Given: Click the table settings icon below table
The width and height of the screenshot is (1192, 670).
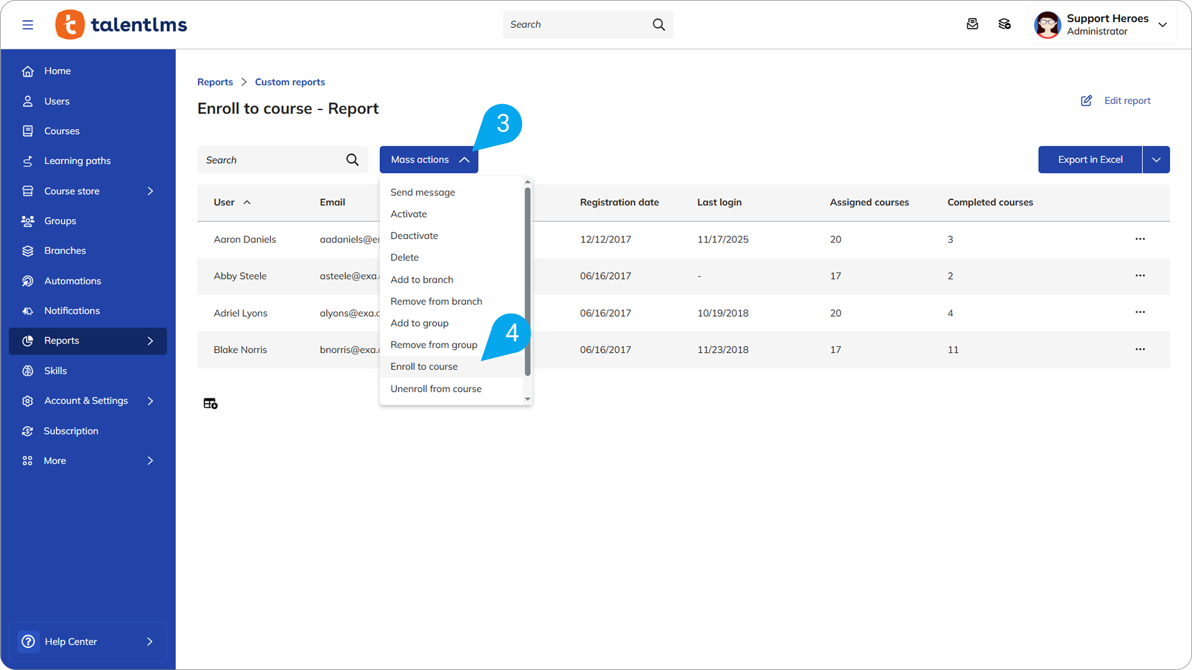Looking at the screenshot, I should coord(210,404).
